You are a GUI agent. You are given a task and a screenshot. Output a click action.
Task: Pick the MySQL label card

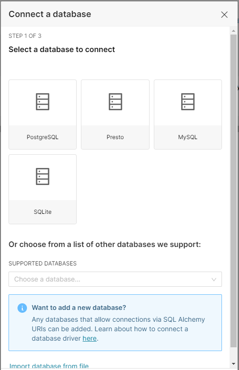(188, 137)
